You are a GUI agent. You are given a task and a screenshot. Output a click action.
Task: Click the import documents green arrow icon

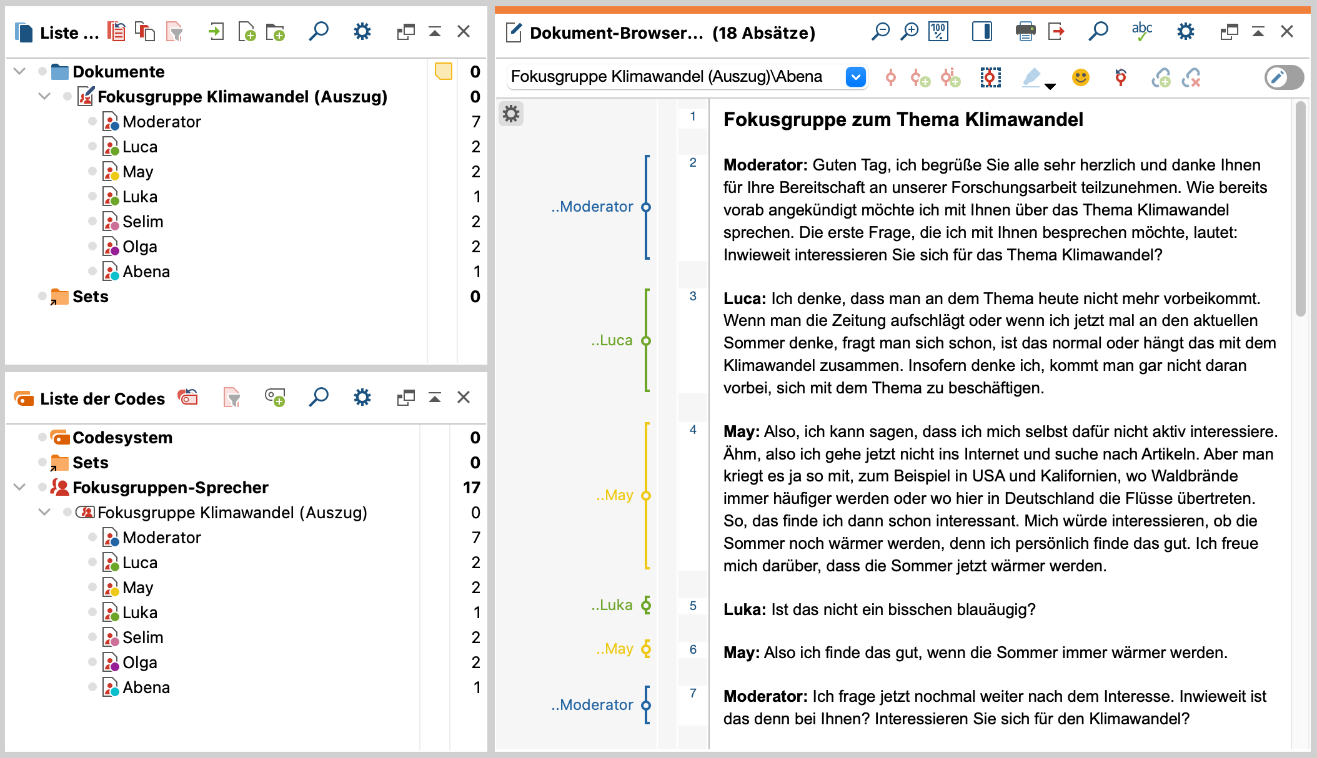click(216, 31)
